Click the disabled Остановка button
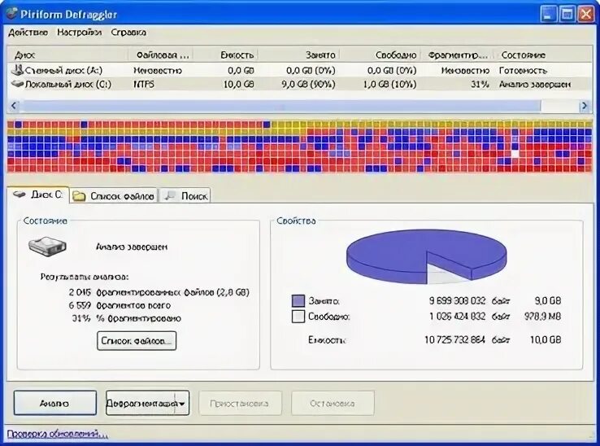Viewport: 600px width, 446px height. [333, 403]
